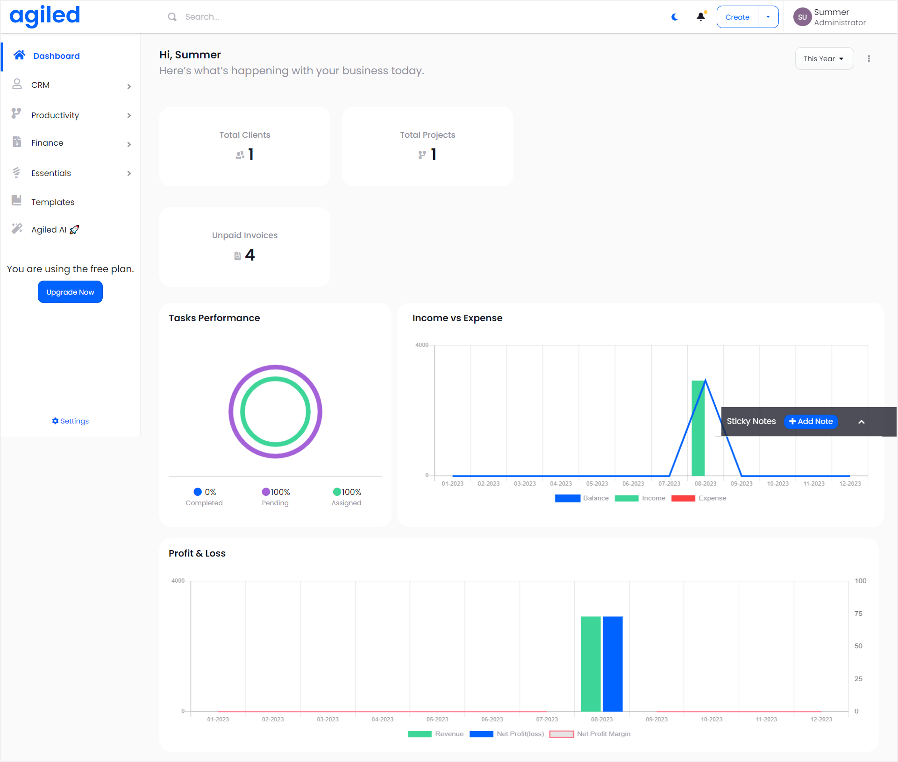Toggle dark mode moon icon

tap(675, 17)
